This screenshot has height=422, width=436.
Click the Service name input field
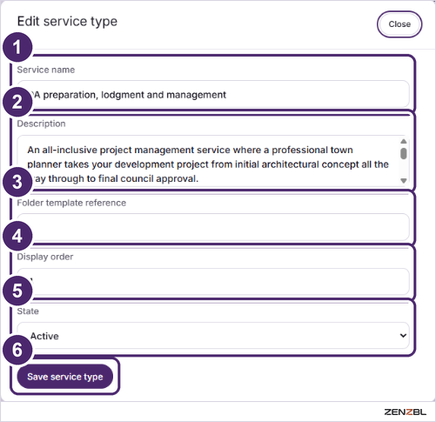[x=213, y=95]
